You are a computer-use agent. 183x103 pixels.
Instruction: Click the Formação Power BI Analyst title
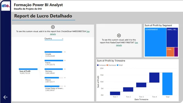tap(38, 5)
